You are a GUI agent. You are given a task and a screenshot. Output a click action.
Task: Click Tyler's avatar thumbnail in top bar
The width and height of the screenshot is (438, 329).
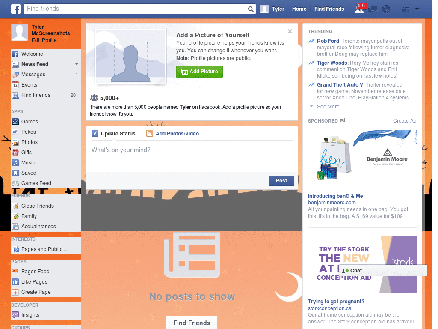pyautogui.click(x=264, y=9)
